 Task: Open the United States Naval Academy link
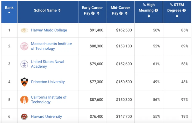pyautogui.click(x=47, y=64)
